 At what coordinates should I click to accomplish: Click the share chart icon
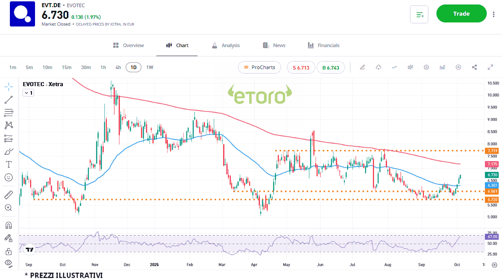474,67
